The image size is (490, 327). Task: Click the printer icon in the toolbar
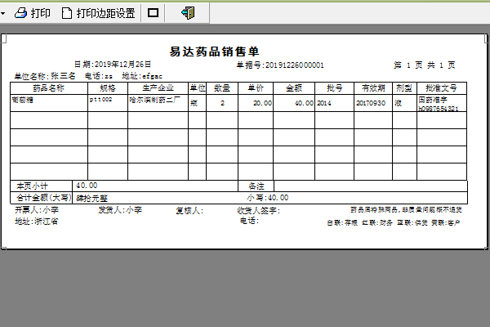[22, 13]
